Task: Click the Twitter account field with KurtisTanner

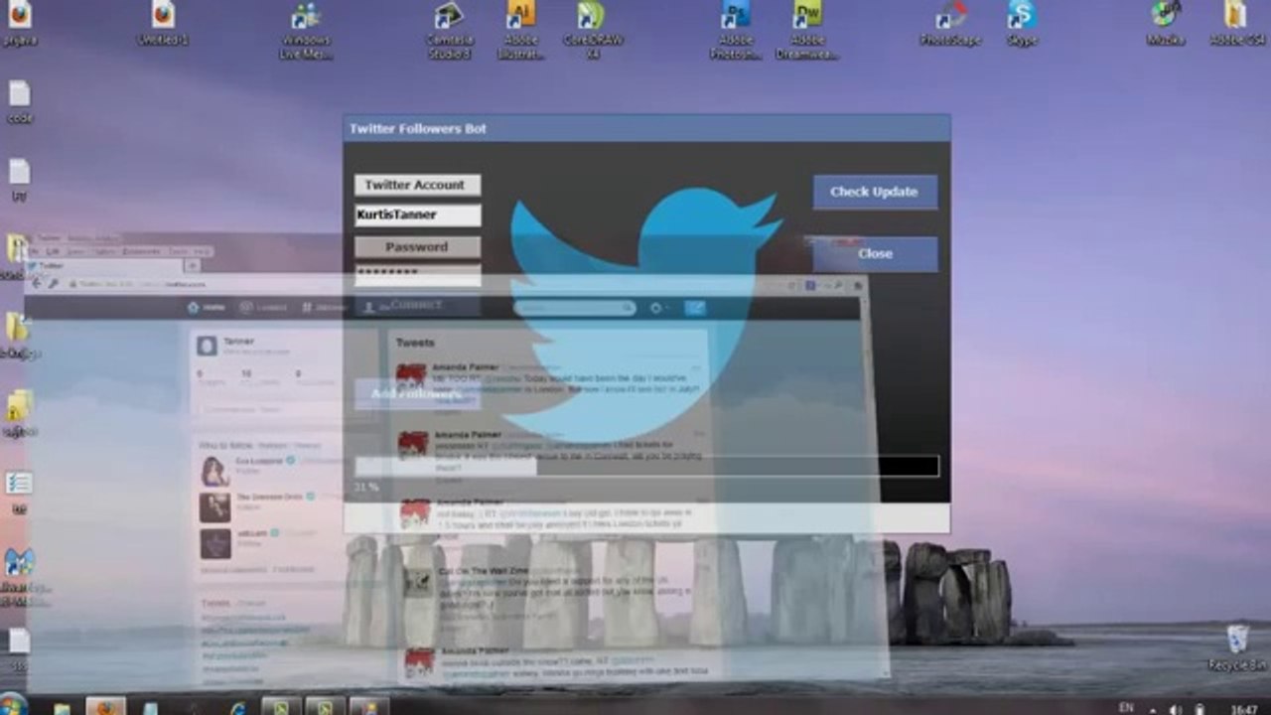Action: [x=417, y=214]
